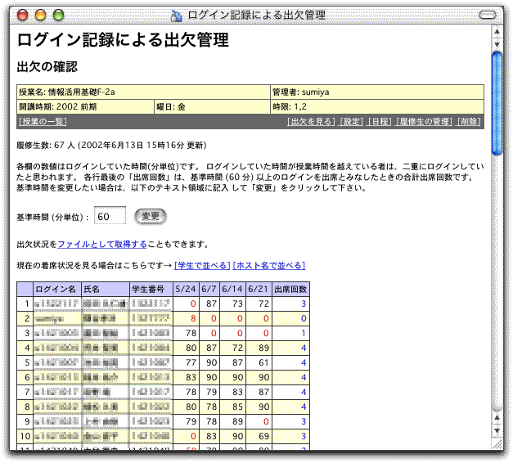
Task: Click the scroll down arrow at bottom
Action: coord(497,430)
